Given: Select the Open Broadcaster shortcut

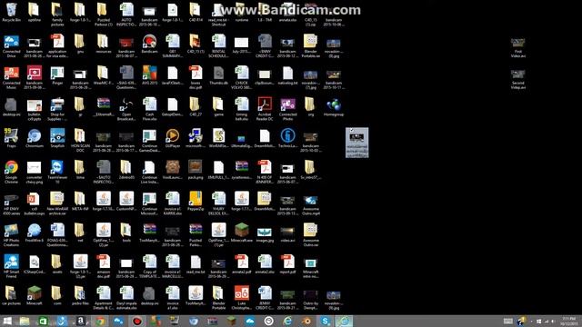Looking at the screenshot, I should coord(126,109).
